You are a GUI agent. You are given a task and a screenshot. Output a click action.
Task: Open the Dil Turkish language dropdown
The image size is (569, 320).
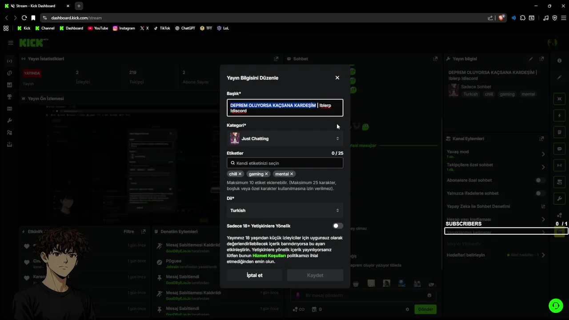point(285,210)
